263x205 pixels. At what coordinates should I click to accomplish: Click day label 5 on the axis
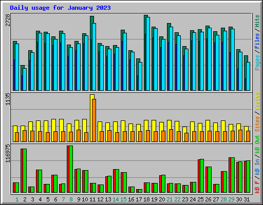48,199
